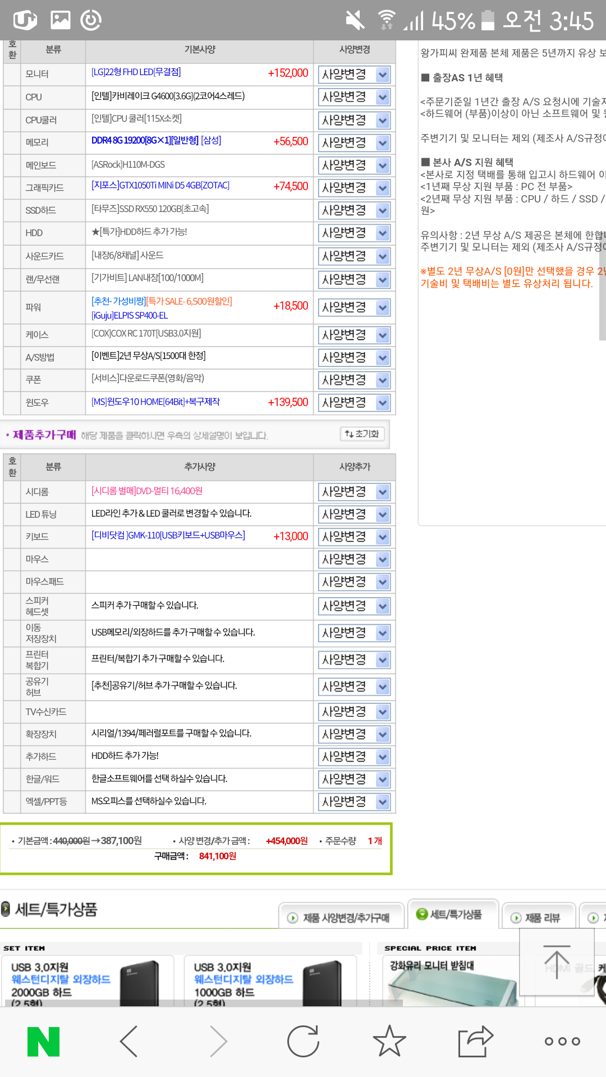
Task: Reset selections with the 초기화 button
Action: (x=362, y=434)
